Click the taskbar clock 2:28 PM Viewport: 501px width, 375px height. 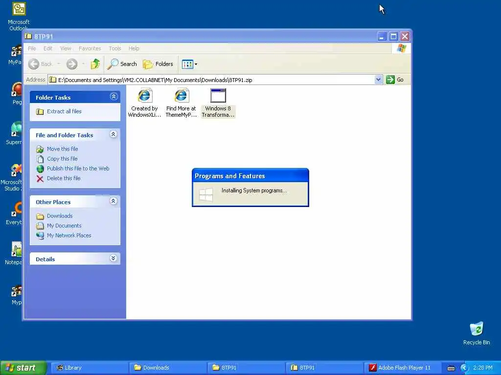coord(483,368)
